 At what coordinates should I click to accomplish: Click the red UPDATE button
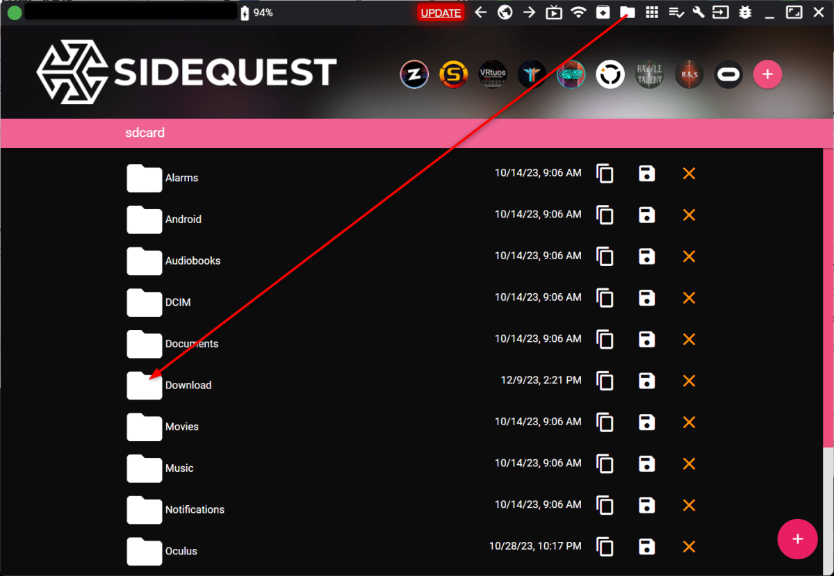[x=441, y=13]
